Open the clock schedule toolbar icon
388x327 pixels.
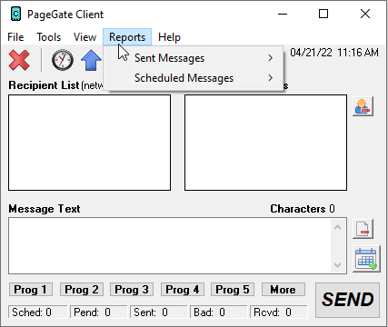coord(63,60)
